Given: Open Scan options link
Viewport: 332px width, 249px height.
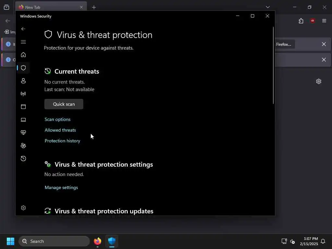Looking at the screenshot, I should coord(57,119).
